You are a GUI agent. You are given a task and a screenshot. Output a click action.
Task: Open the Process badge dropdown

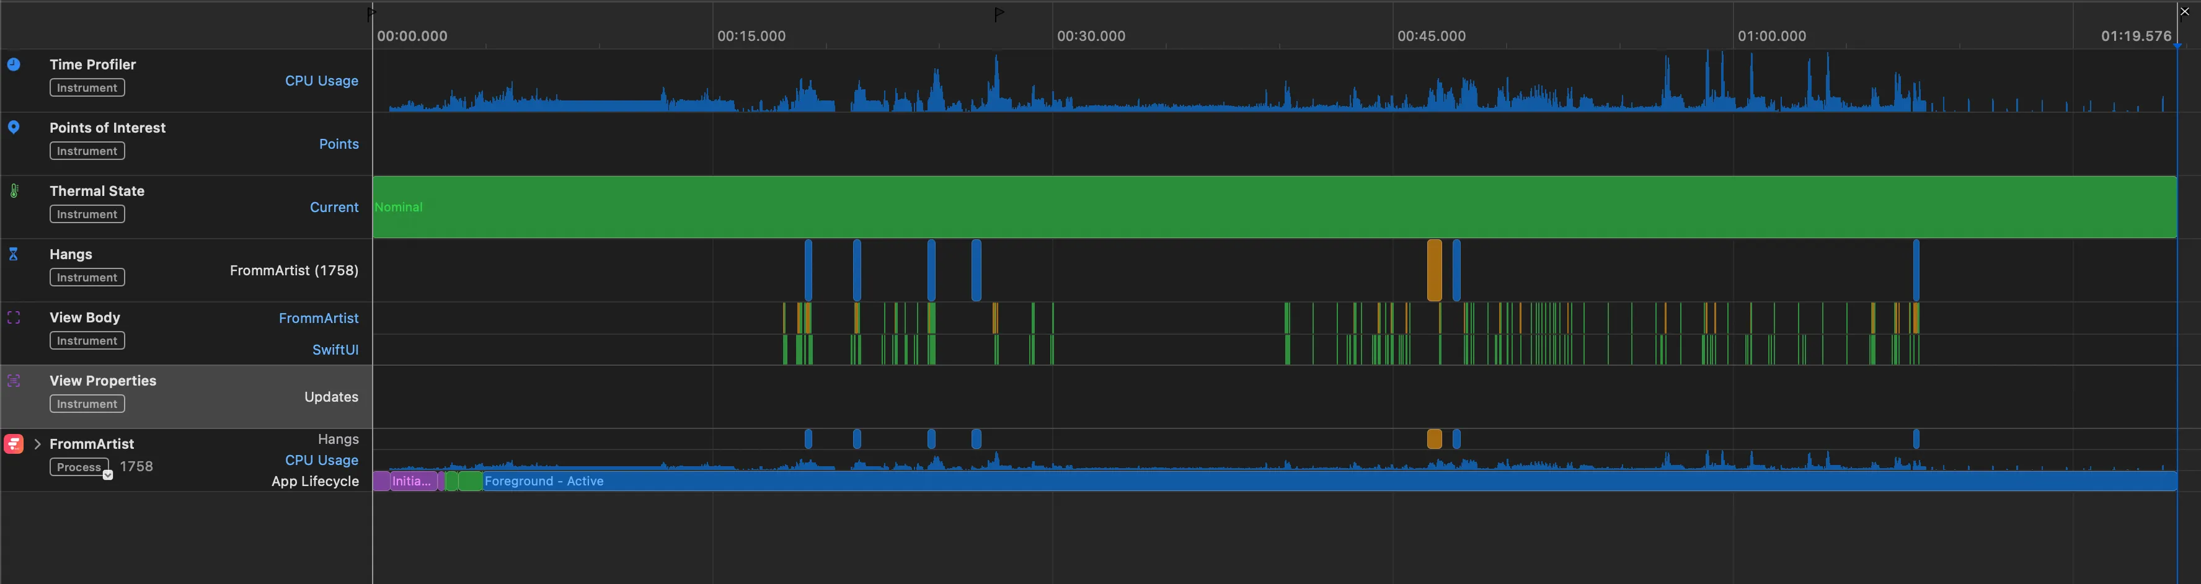click(x=108, y=475)
